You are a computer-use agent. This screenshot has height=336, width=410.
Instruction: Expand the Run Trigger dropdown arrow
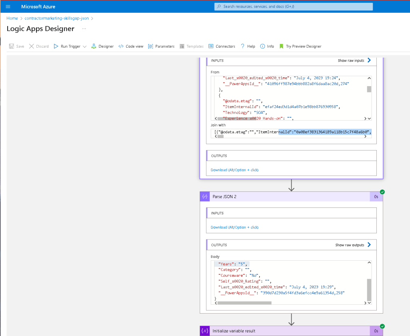84,46
